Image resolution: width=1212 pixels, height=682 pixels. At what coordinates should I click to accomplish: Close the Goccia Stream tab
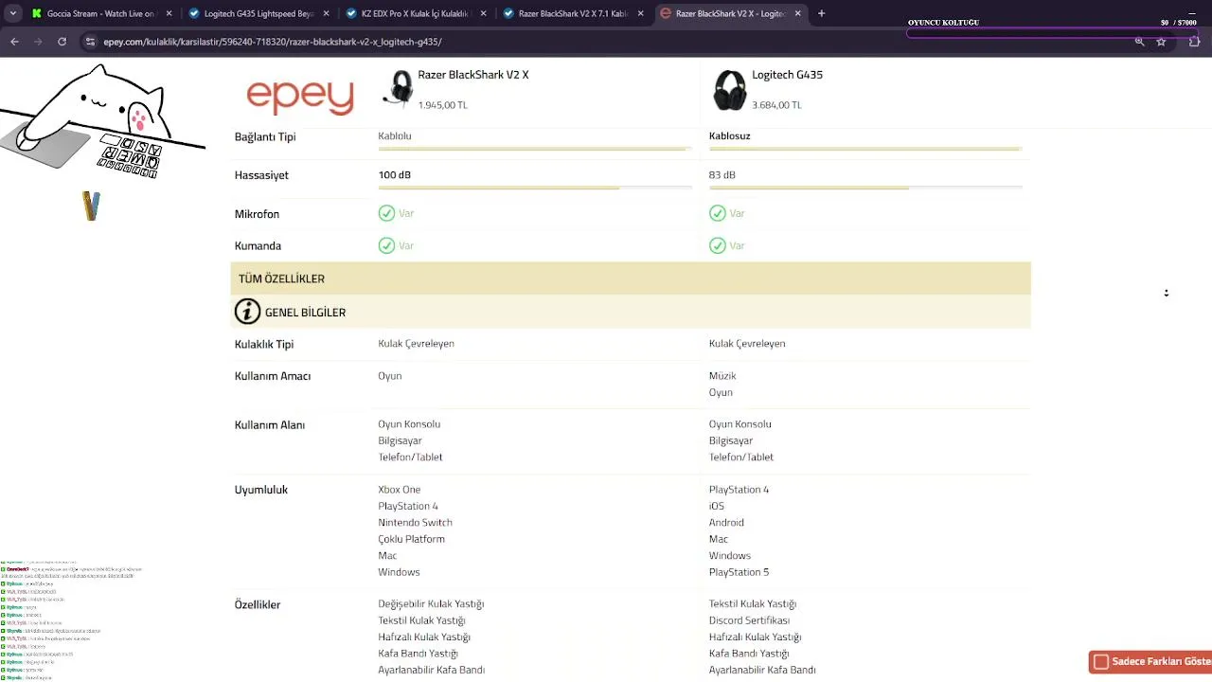pos(169,13)
